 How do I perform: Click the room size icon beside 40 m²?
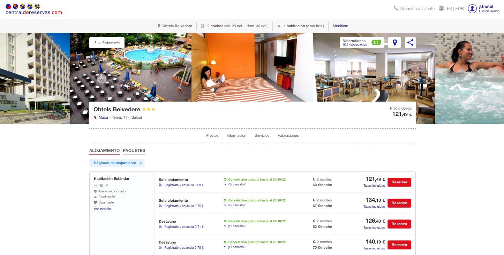coord(96,186)
